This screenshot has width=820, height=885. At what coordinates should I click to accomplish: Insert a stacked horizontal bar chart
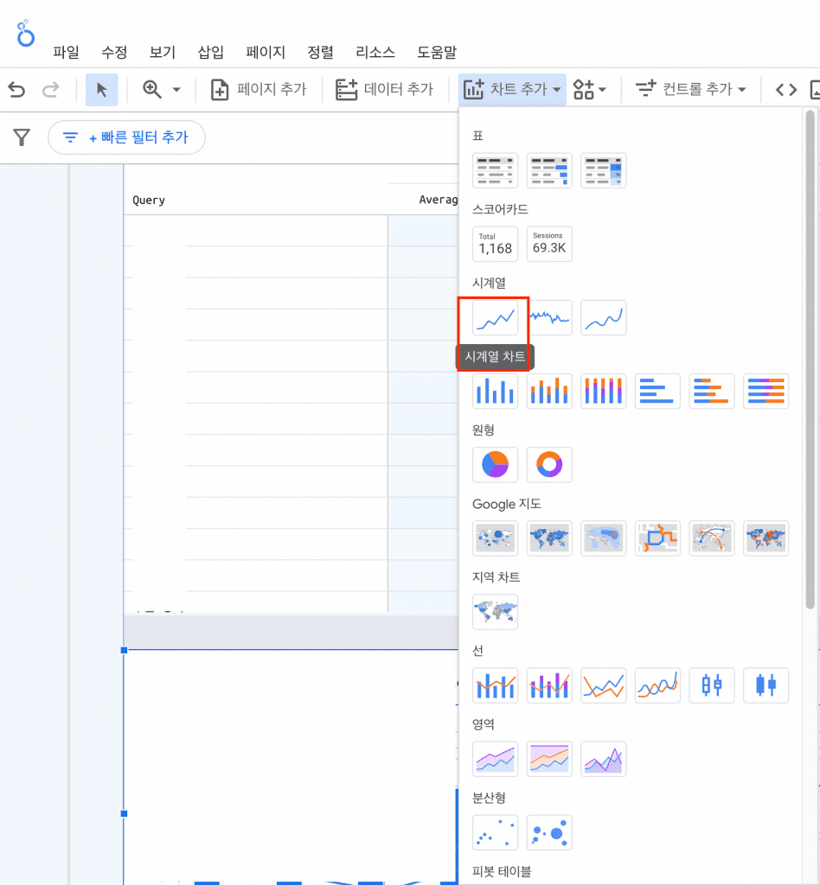click(712, 392)
